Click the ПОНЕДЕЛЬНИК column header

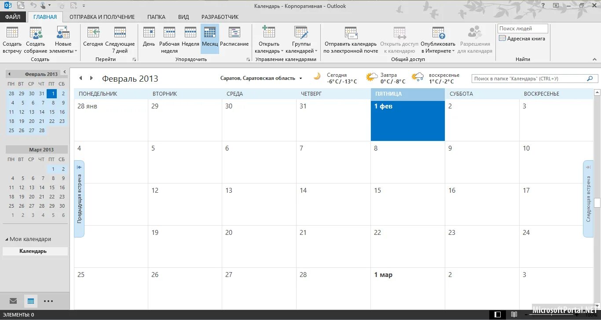[x=111, y=94]
